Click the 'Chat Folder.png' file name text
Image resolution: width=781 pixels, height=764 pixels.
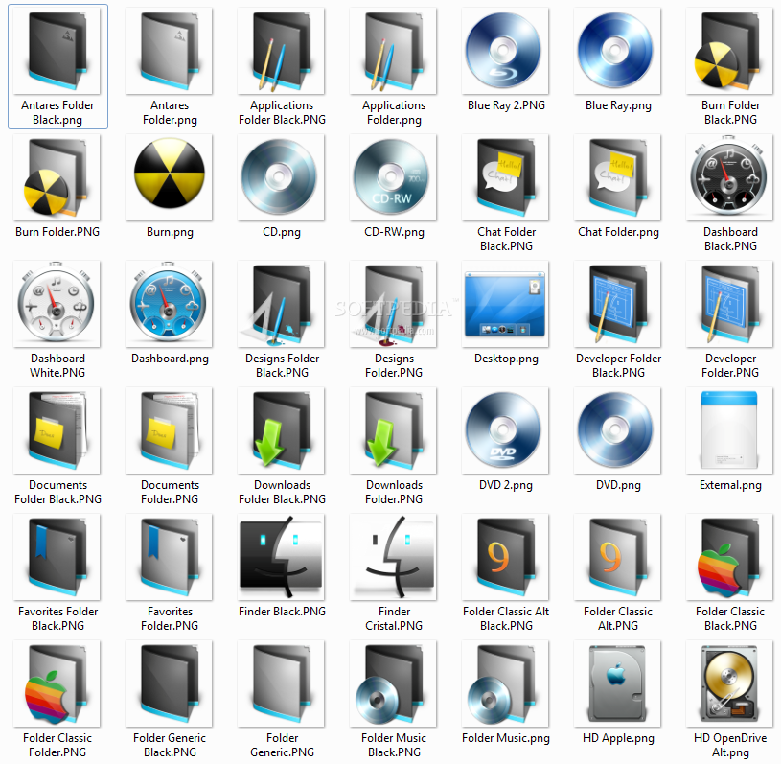[x=618, y=232]
